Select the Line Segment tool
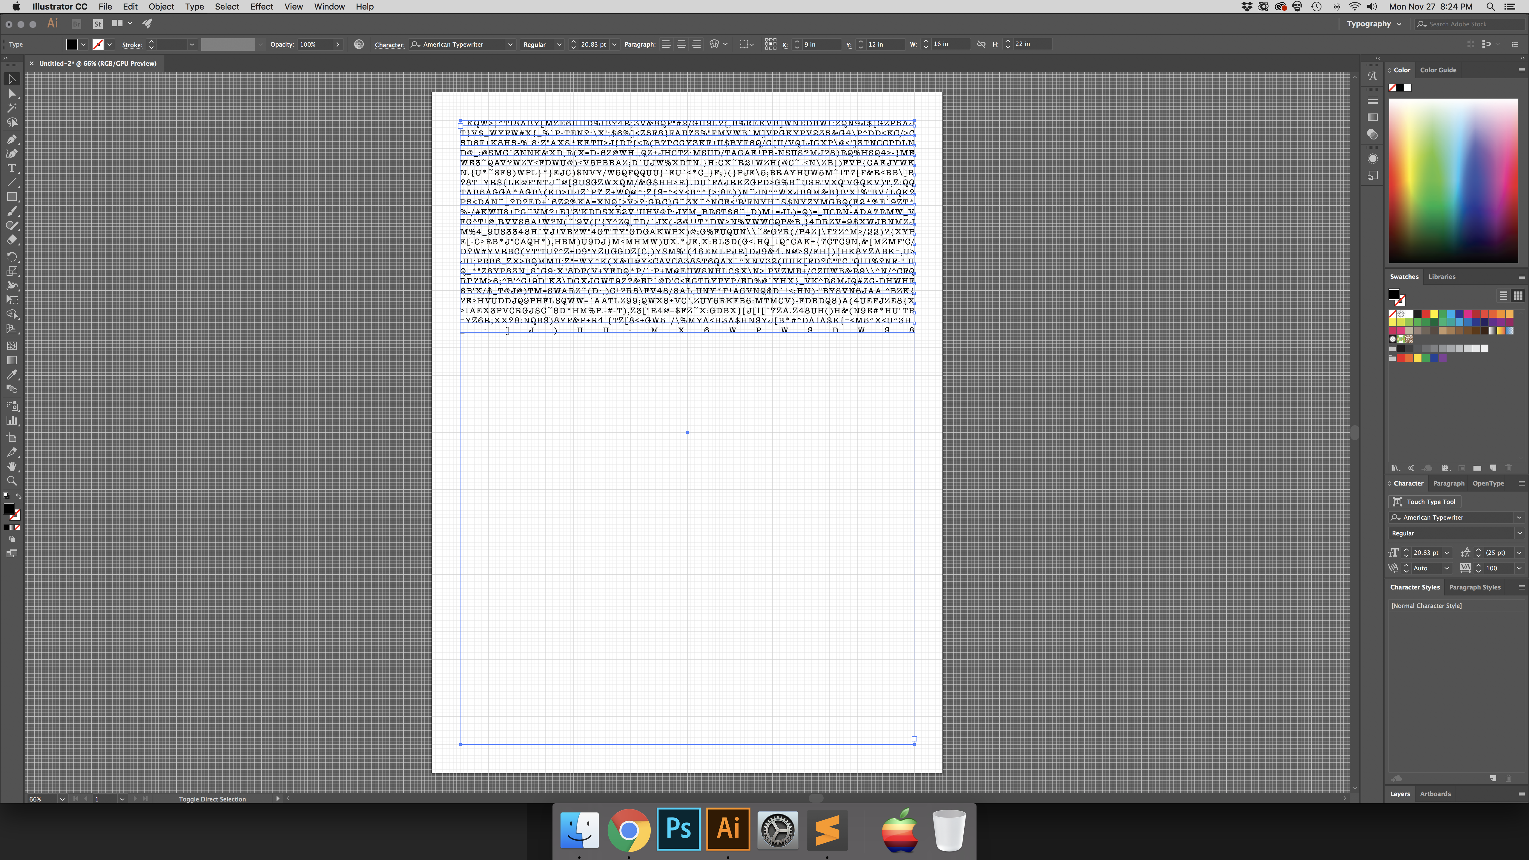Screen dimensions: 1529x860 tap(12, 182)
